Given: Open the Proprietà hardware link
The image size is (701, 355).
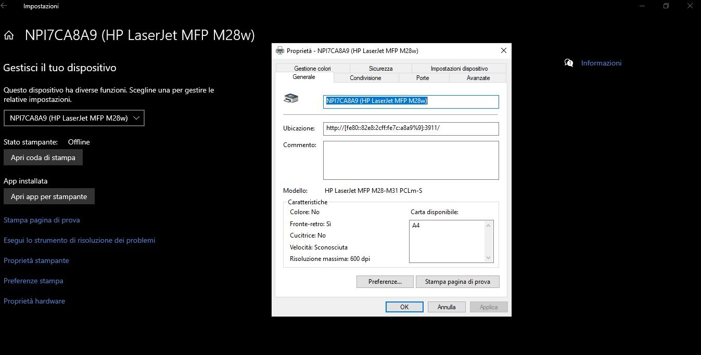Looking at the screenshot, I should pos(34,301).
